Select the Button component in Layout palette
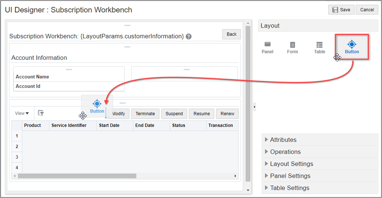The image size is (382, 198). 352,47
